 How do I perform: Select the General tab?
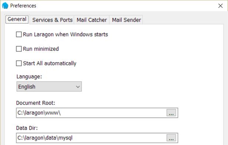click(x=17, y=19)
